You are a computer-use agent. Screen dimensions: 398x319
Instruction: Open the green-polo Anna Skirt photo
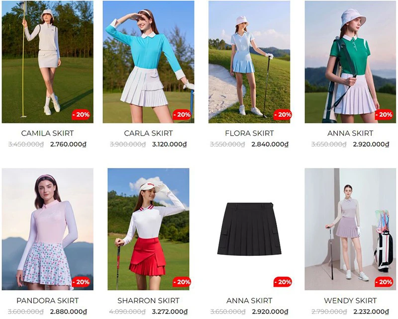(350, 62)
